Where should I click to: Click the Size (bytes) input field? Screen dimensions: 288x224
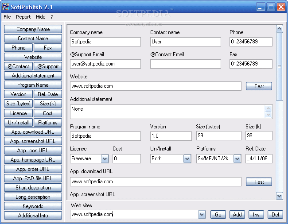(219, 136)
